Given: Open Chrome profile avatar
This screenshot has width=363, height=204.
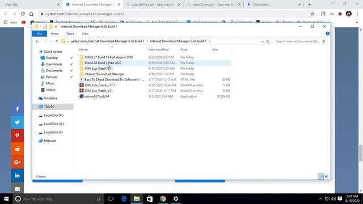Looking at the screenshot, I should 349,14.
